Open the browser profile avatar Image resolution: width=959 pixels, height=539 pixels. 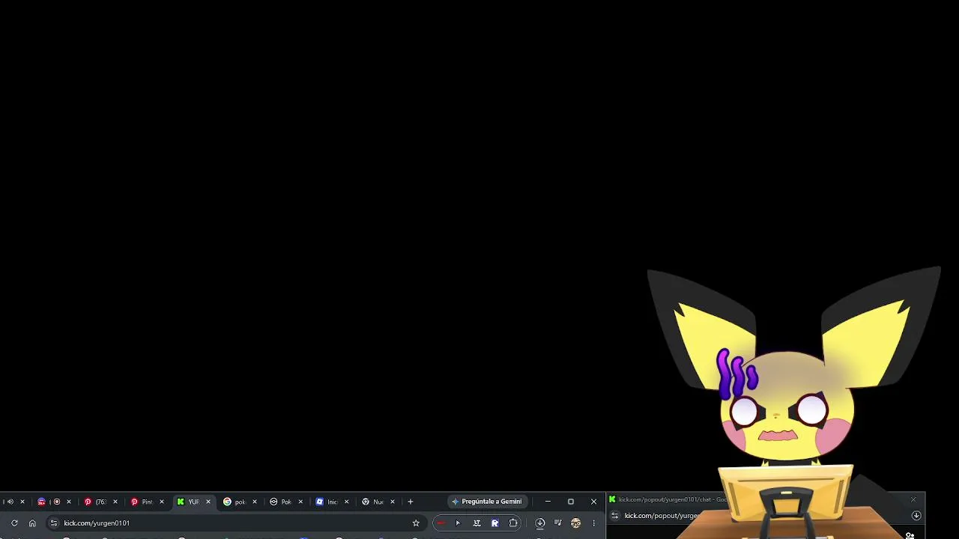point(575,523)
